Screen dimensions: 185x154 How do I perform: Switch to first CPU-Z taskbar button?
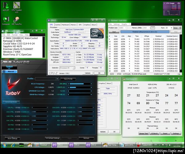pyautogui.click(x=60, y=145)
